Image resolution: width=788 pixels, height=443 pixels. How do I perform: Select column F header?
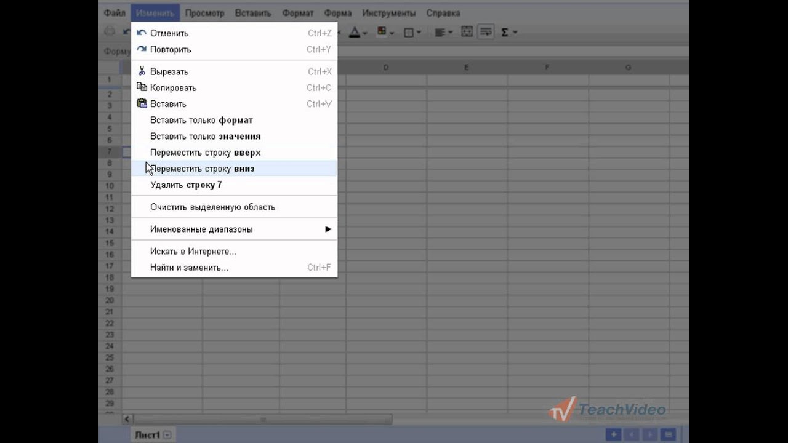[x=547, y=67]
